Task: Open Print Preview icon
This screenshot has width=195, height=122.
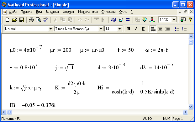Action: pos(39,20)
